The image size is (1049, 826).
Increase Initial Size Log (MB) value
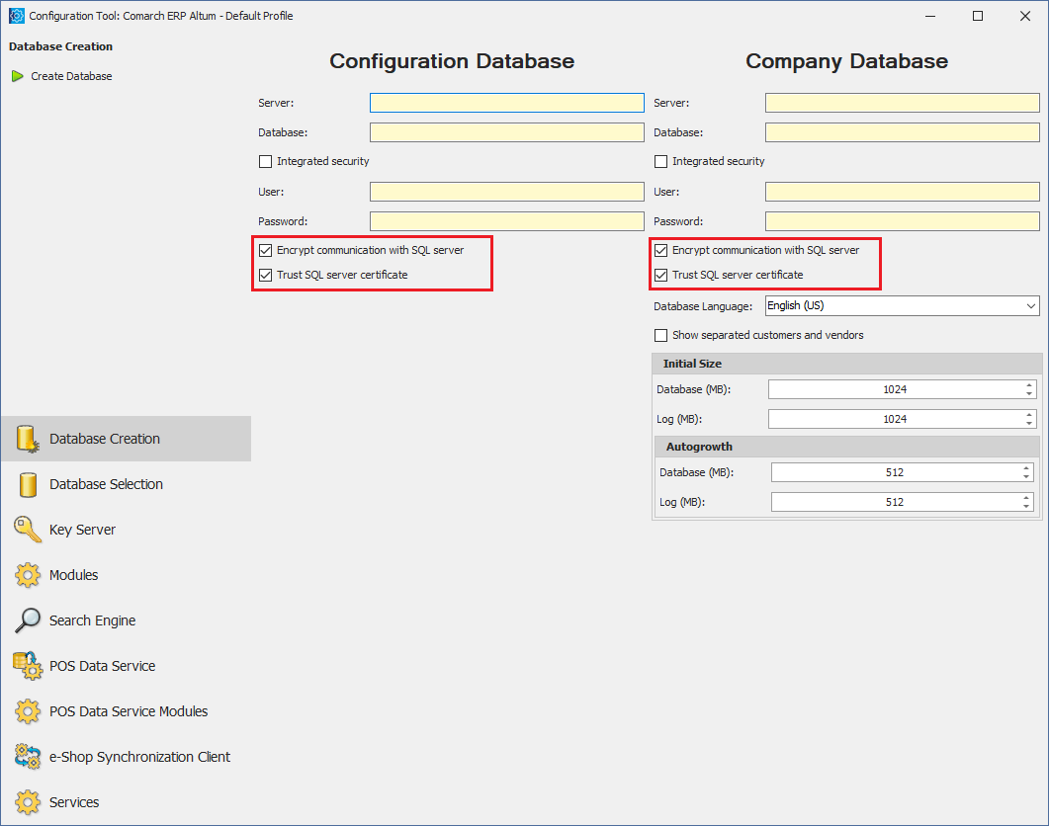(x=1029, y=415)
